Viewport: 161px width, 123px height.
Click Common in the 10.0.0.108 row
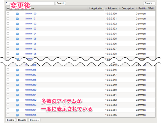pyautogui.click(x=141, y=54)
